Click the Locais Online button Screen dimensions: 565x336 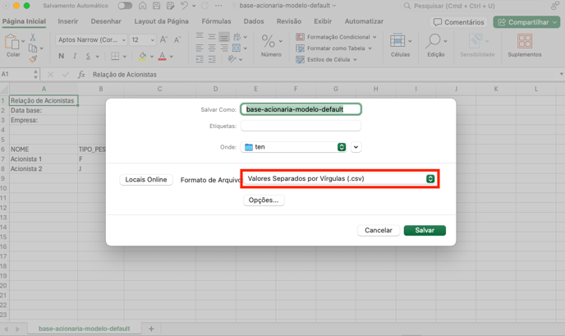[x=146, y=180]
